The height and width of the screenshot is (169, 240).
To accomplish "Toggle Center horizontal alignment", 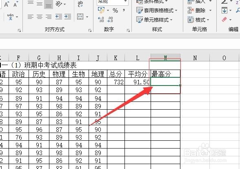I will click(40, 17).
